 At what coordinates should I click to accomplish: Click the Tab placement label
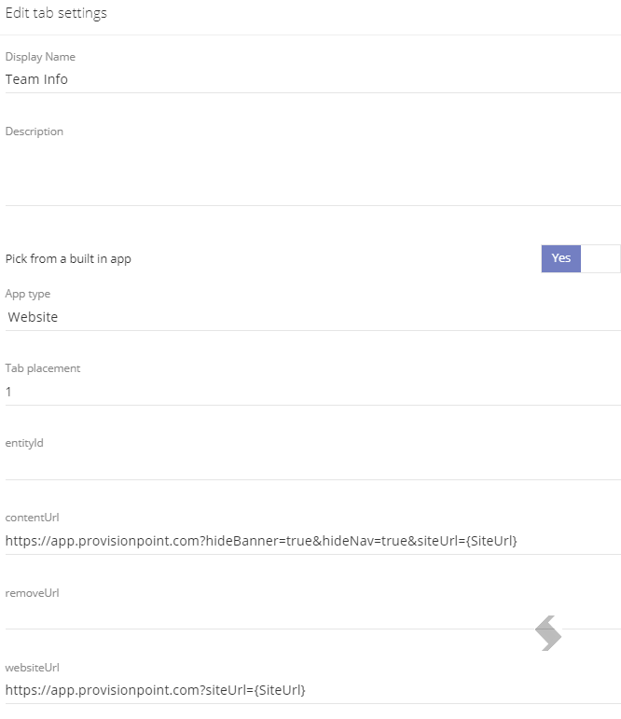[x=43, y=368]
